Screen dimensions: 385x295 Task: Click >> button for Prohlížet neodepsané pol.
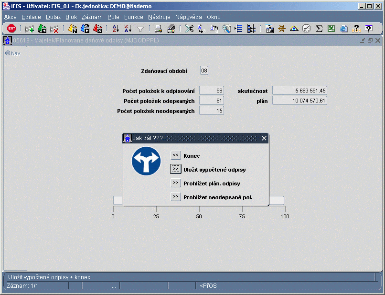[176, 196]
